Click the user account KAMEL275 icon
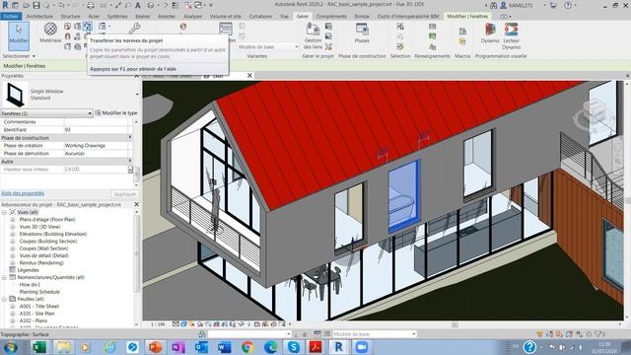 point(503,5)
